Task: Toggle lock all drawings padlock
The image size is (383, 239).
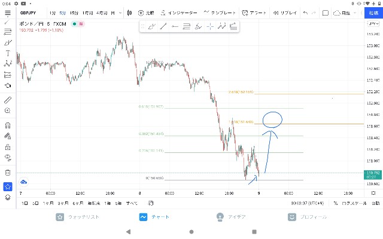Action: [x=8, y=147]
